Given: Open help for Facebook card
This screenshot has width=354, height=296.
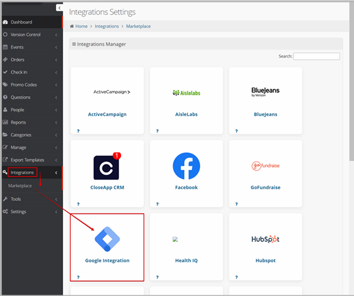Looking at the screenshot, I should 157,204.
